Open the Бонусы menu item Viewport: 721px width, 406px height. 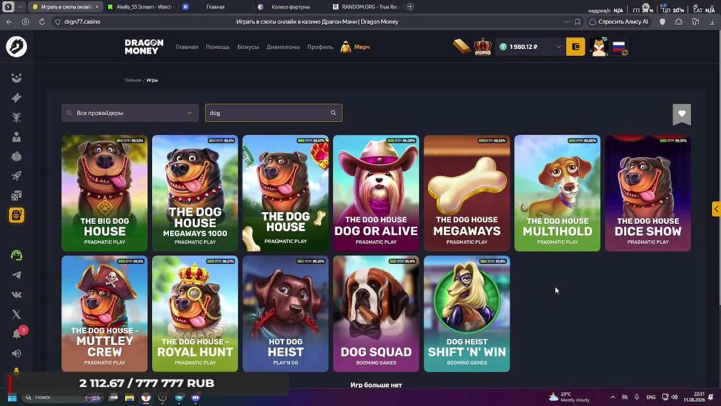coord(248,47)
